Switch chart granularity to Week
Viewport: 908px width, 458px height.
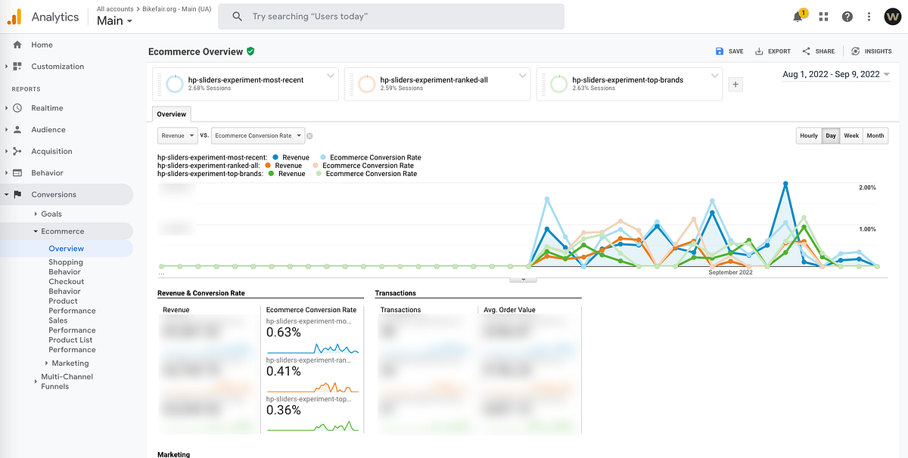(851, 135)
